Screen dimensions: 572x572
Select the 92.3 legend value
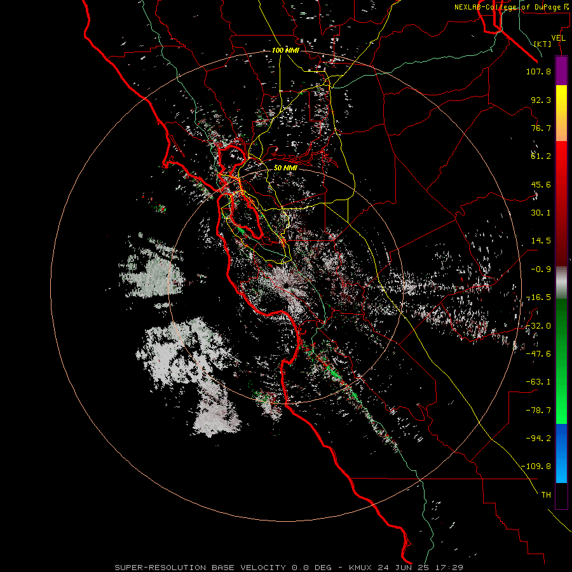(541, 100)
